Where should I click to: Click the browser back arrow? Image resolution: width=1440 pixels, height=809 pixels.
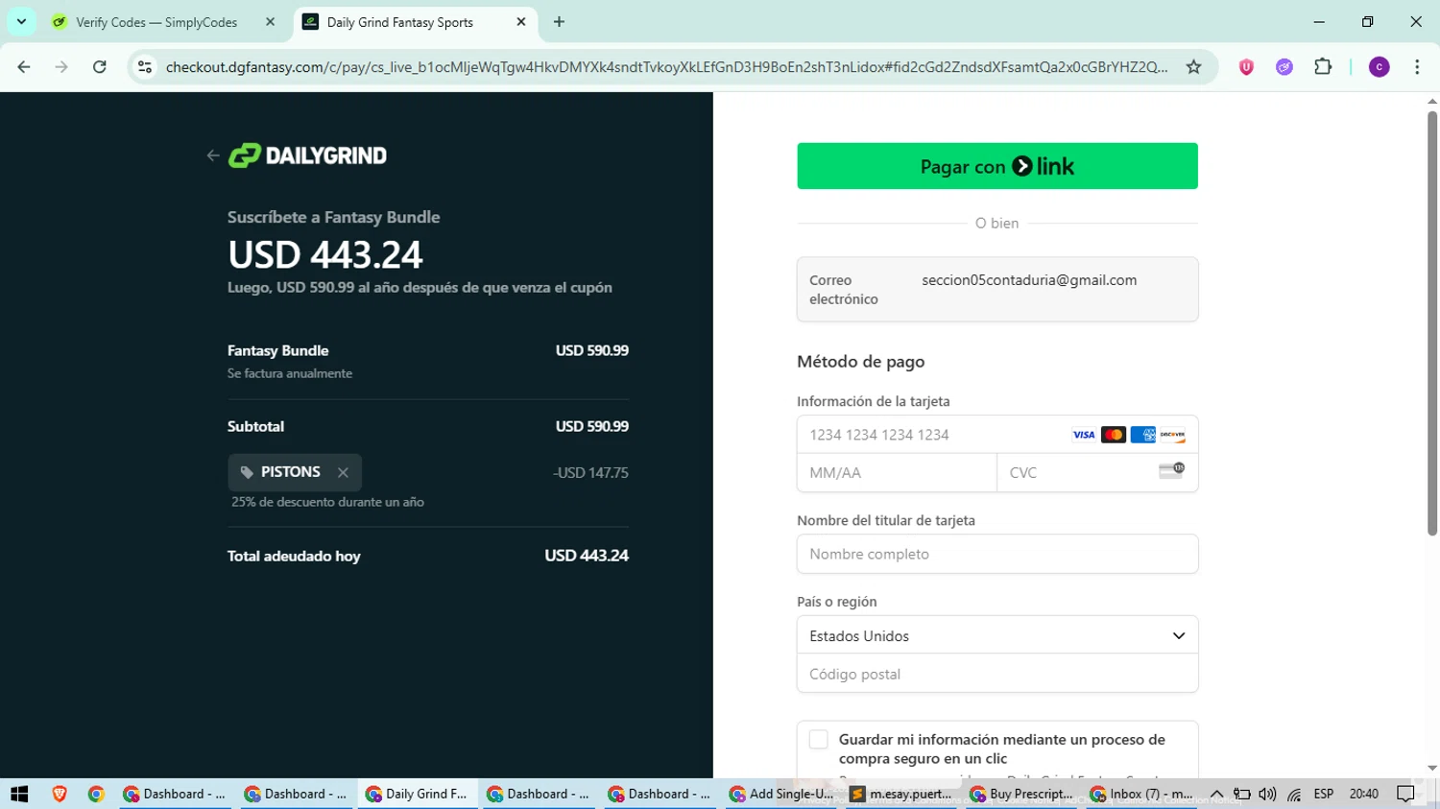tap(24, 66)
